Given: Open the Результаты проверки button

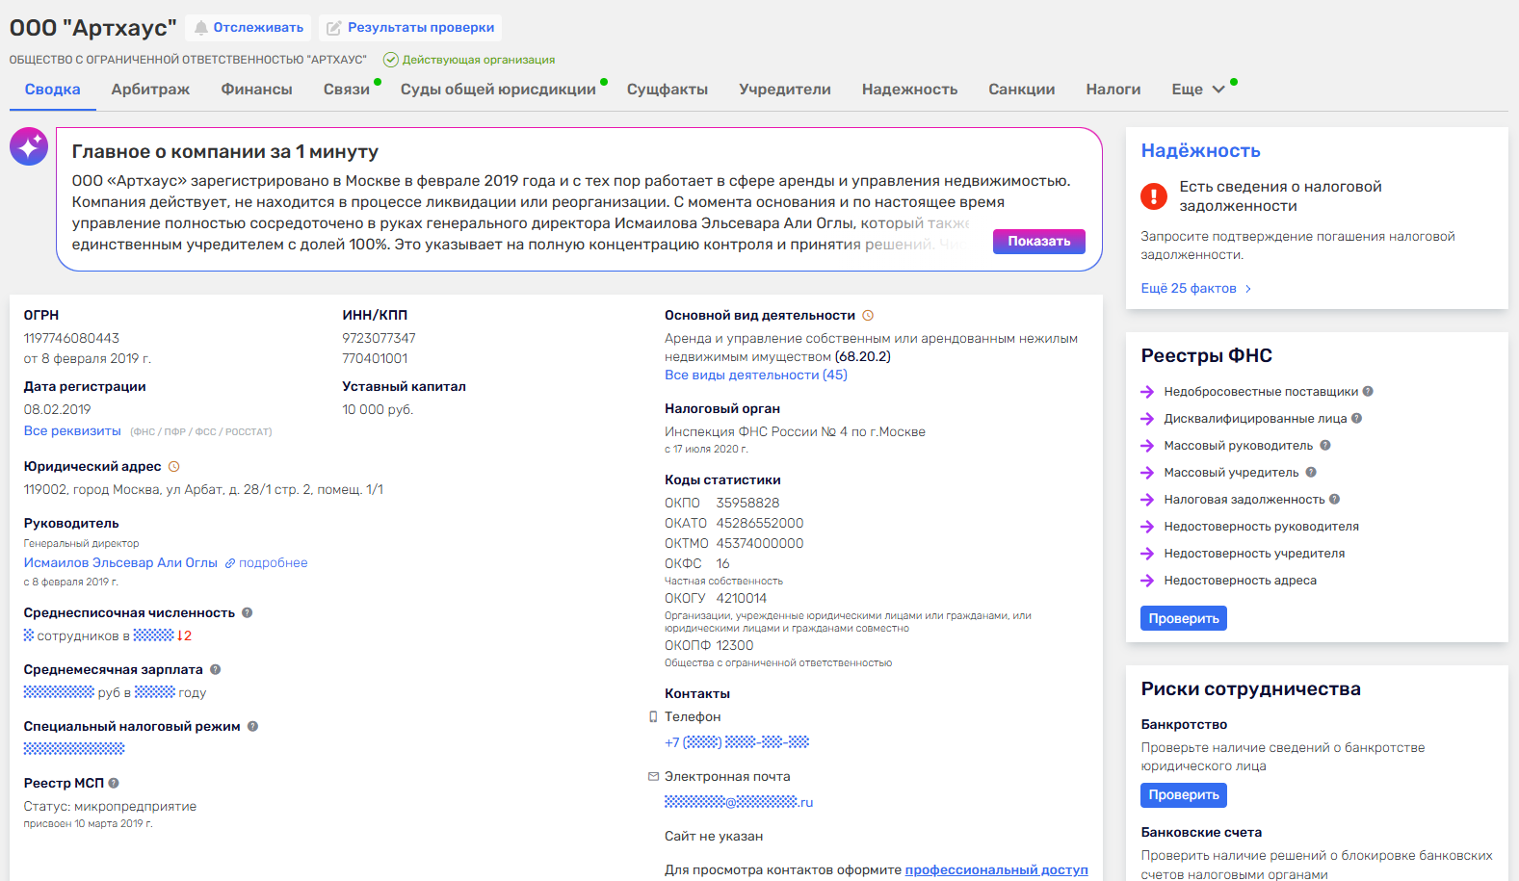Looking at the screenshot, I should click(410, 27).
